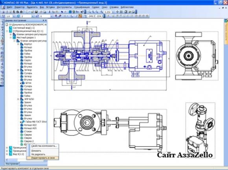
Task: Select the Сварка 2 tree item
Action: coord(29,141)
